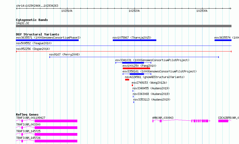Viewport: 239px width, 144px height.
Task: Click the tiny red esv2749153 (Wong2012b) marker
Action: 132,85
